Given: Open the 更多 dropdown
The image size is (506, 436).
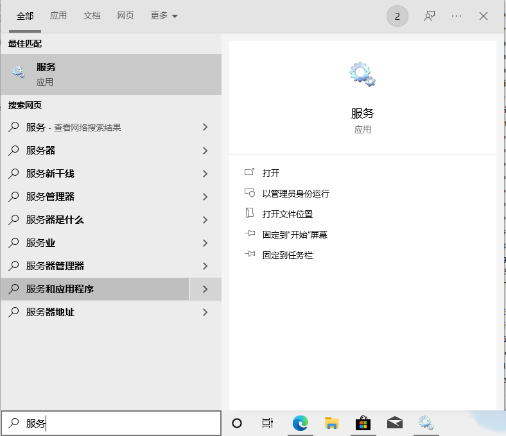Looking at the screenshot, I should pyautogui.click(x=164, y=15).
